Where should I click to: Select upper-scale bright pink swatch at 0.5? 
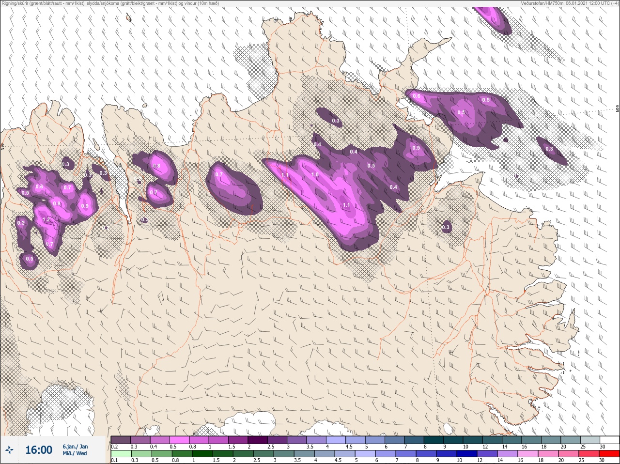pyautogui.click(x=179, y=440)
